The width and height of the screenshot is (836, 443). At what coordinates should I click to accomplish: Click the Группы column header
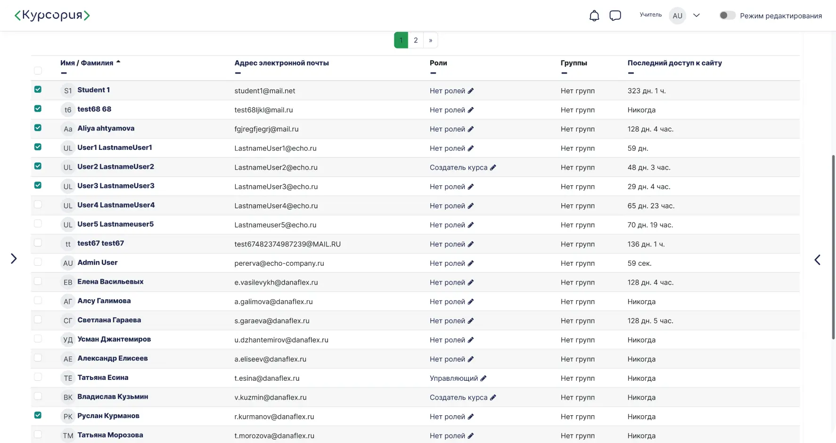[x=574, y=63]
